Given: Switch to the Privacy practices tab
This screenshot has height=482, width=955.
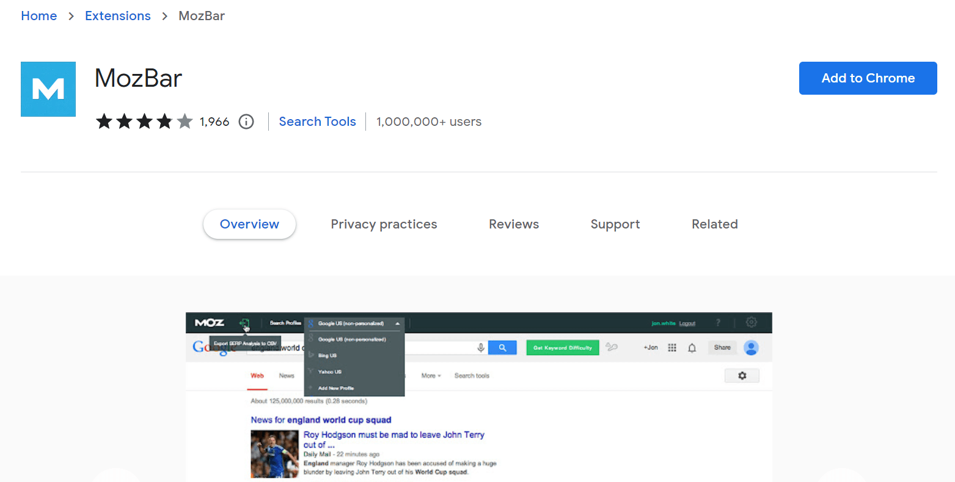Looking at the screenshot, I should [x=384, y=224].
